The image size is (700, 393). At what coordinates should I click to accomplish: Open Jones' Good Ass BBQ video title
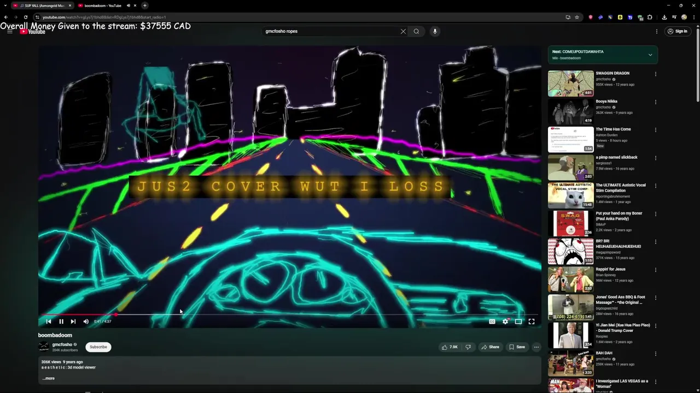(x=621, y=300)
